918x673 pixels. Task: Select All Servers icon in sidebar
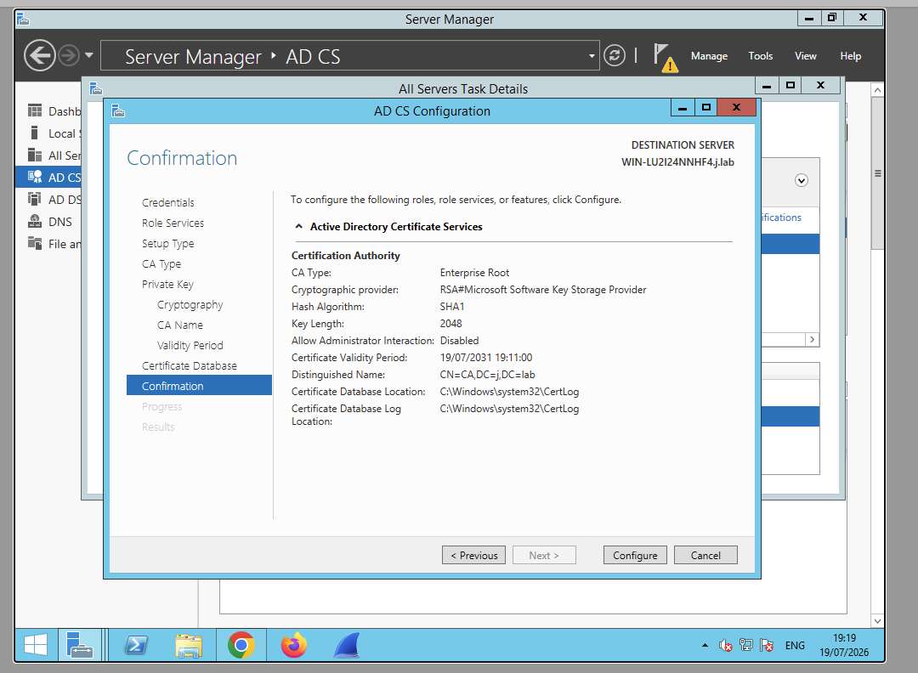click(x=35, y=156)
